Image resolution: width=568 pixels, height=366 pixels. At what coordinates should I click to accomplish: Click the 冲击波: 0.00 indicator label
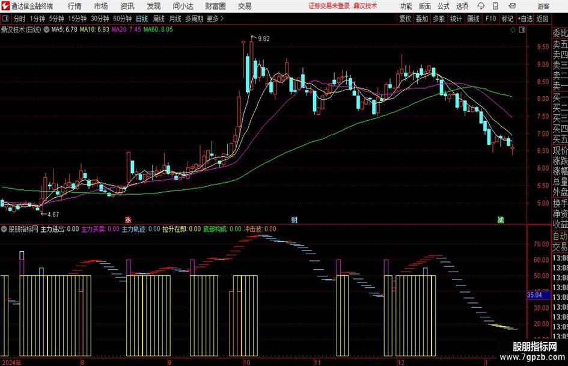coord(260,229)
